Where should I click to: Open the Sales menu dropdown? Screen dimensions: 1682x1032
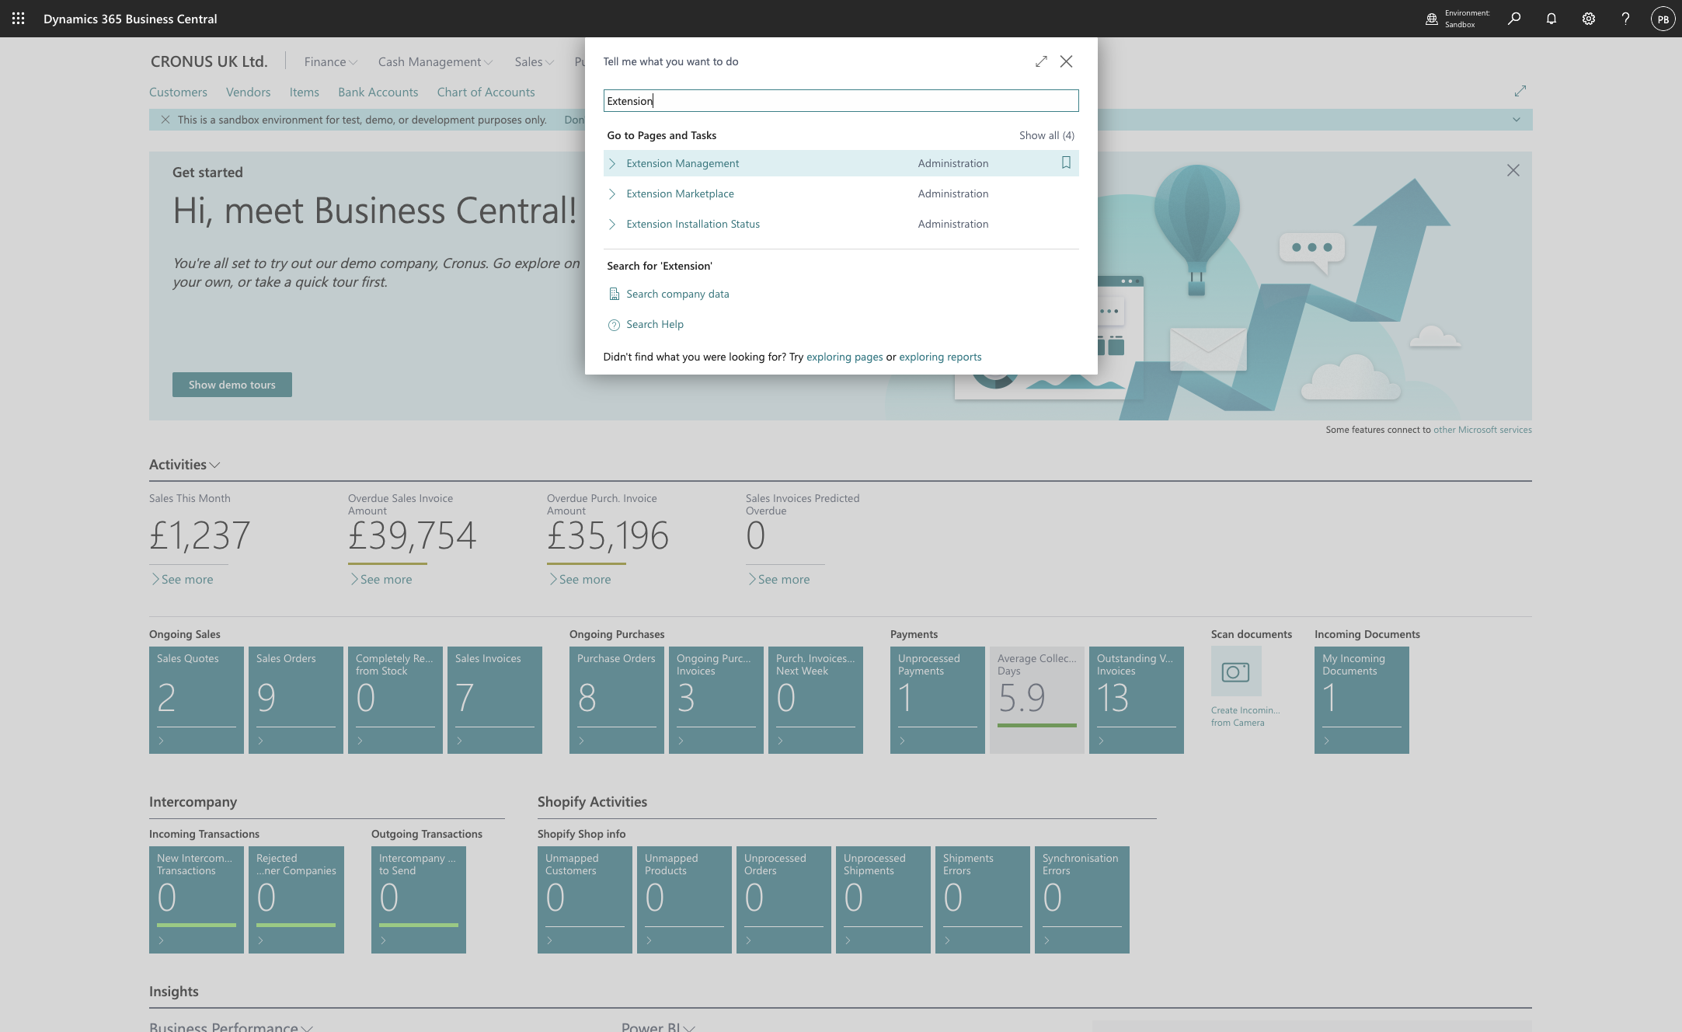pyautogui.click(x=534, y=61)
